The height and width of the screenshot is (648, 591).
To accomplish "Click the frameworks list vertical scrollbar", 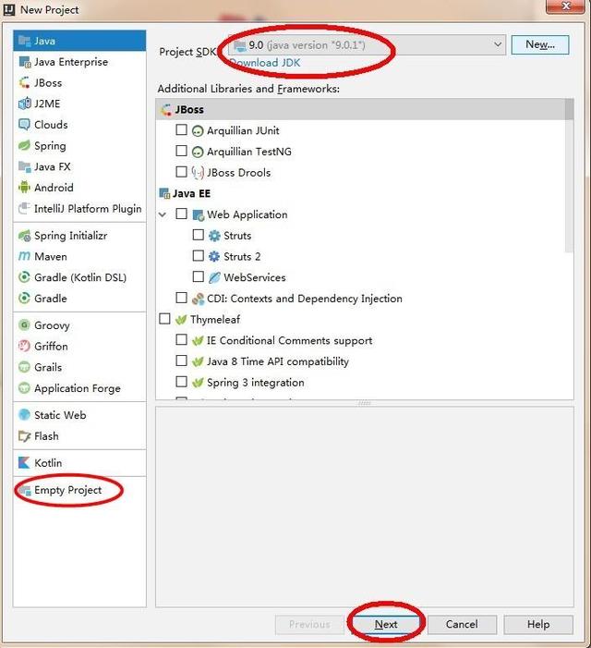I will pyautogui.click(x=569, y=176).
